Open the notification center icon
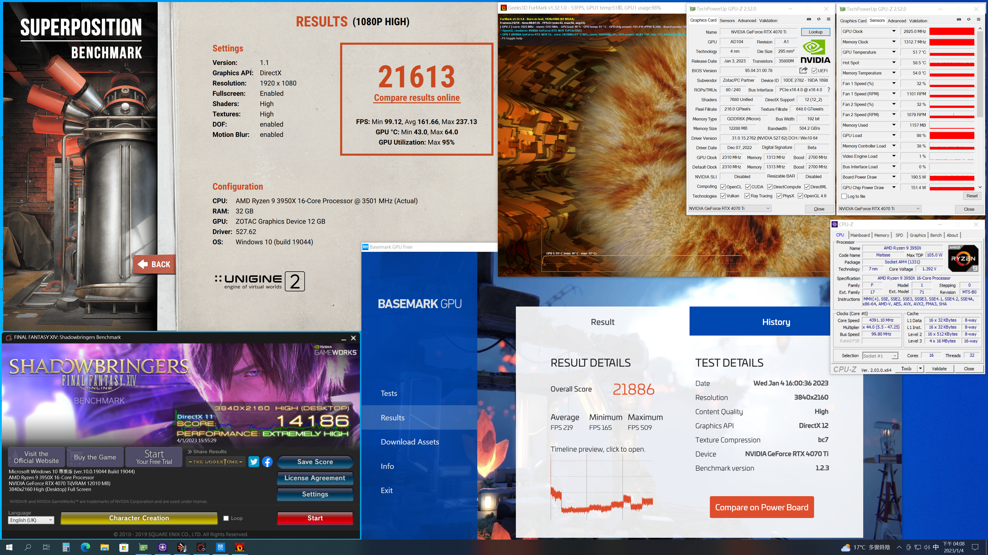This screenshot has height=555, width=988. tap(975, 547)
